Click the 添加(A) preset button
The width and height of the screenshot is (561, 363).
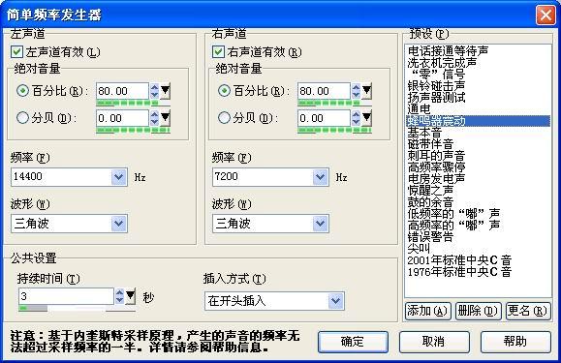pyautogui.click(x=427, y=311)
